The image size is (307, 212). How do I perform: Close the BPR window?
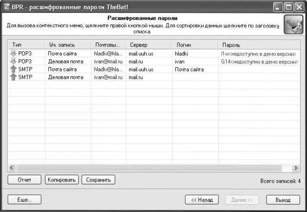click(x=299, y=7)
